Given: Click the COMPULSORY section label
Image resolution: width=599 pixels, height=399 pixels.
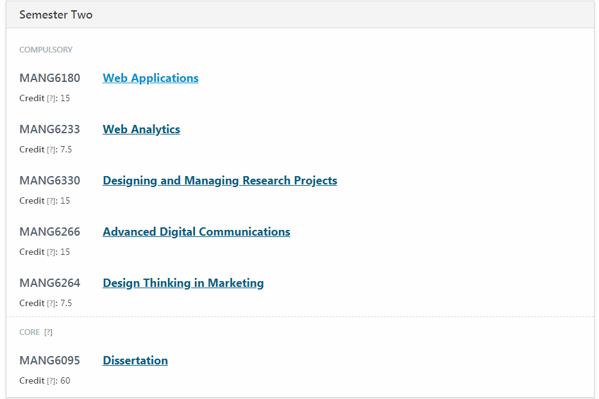Looking at the screenshot, I should click(46, 50).
